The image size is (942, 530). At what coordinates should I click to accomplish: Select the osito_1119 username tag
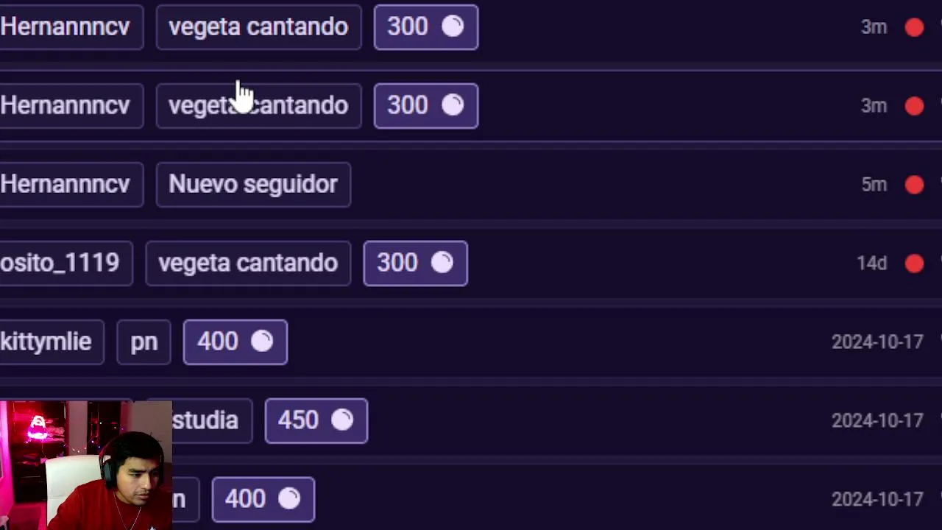60,263
